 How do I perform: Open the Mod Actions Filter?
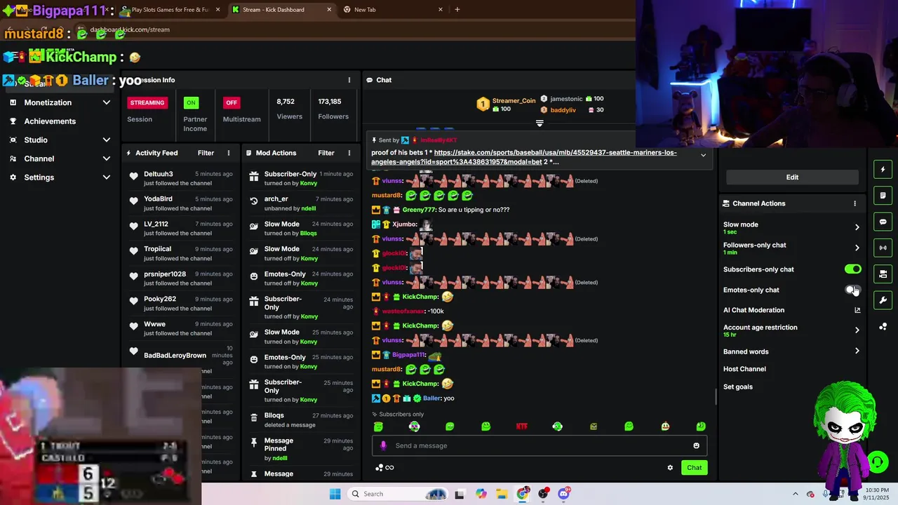[326, 153]
